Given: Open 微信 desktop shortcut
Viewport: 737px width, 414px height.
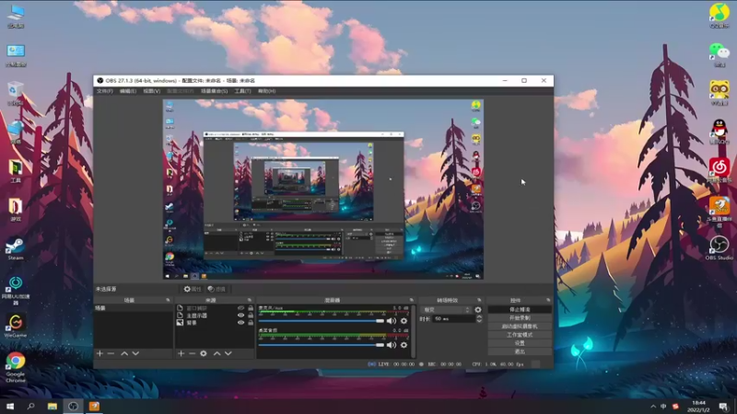Looking at the screenshot, I should pyautogui.click(x=719, y=54).
